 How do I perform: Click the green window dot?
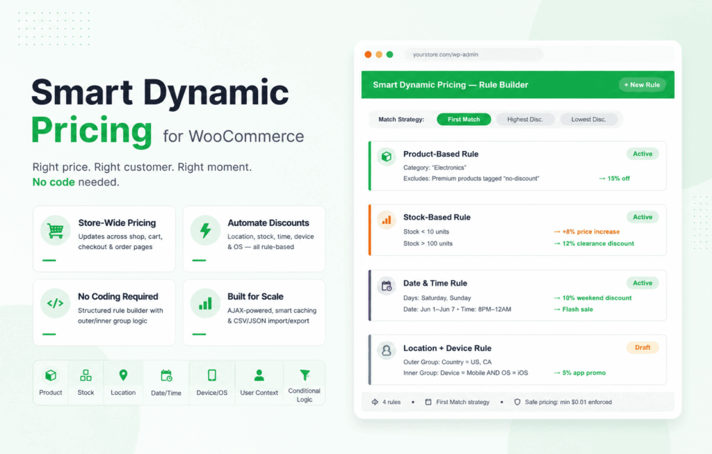[389, 54]
